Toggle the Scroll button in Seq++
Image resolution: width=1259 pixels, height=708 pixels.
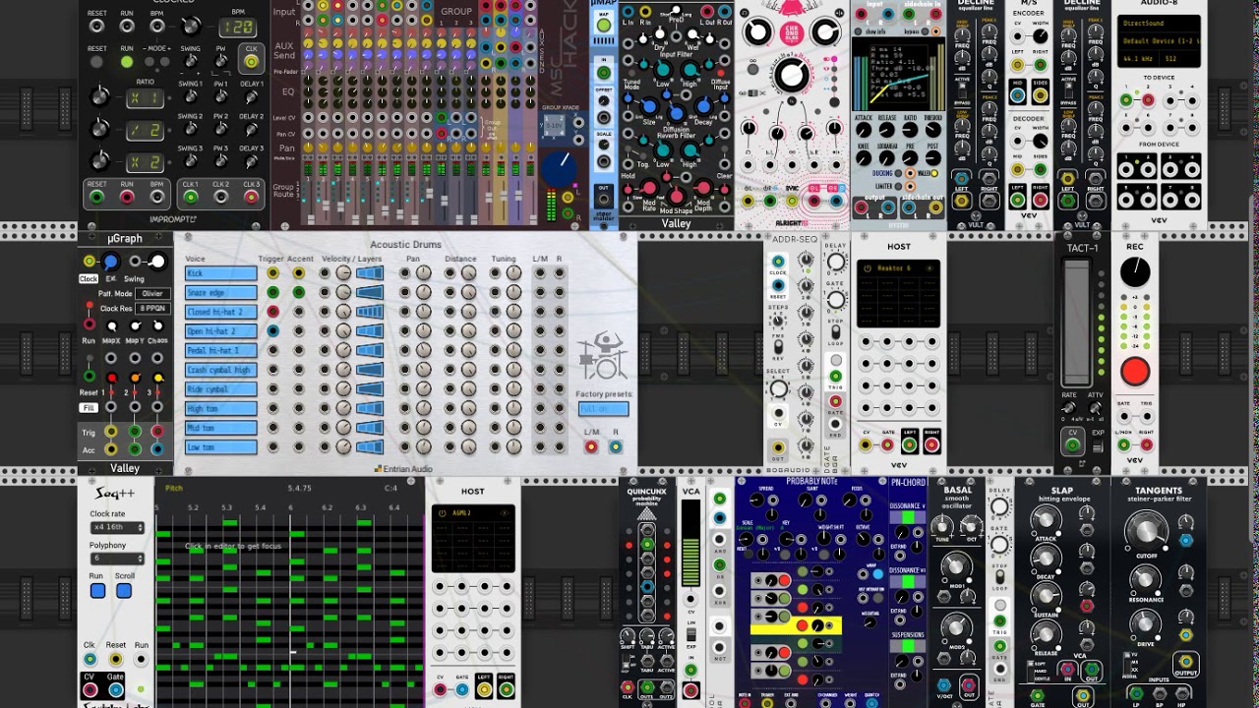point(124,591)
